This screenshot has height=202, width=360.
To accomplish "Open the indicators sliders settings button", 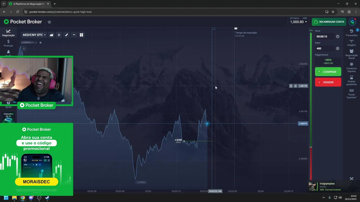I will (59, 35).
